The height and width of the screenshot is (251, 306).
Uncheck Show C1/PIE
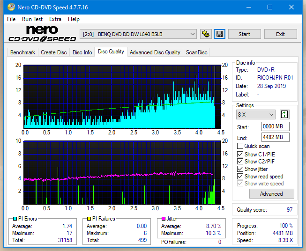(x=240, y=154)
